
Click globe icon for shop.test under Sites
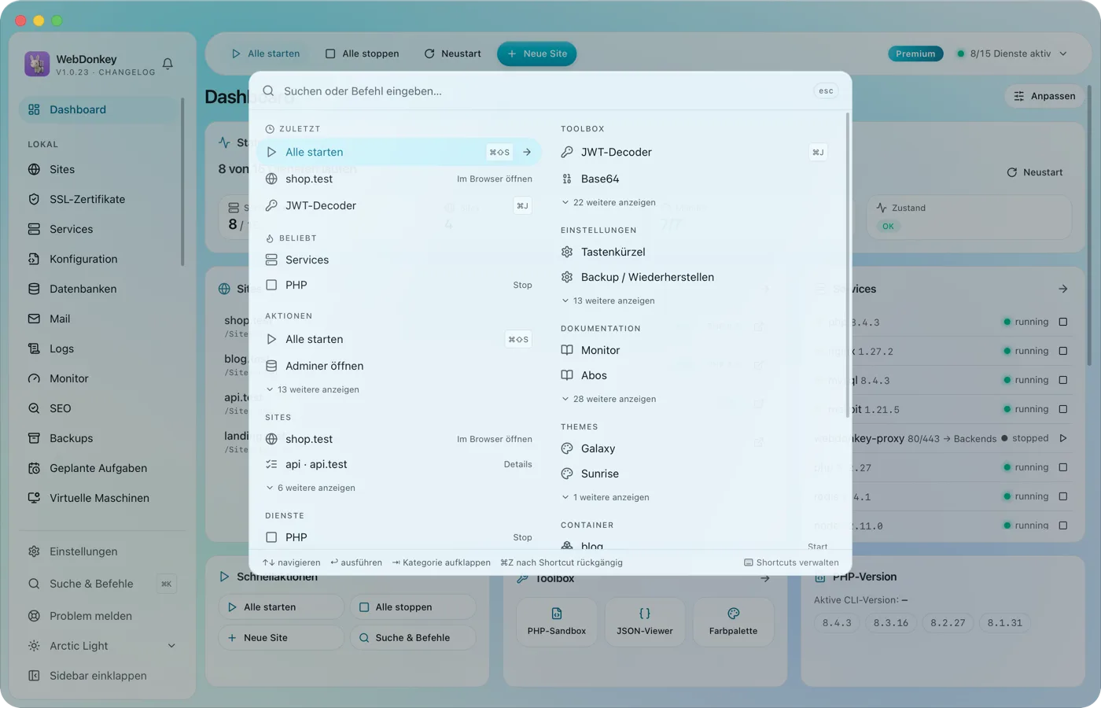pos(271,439)
